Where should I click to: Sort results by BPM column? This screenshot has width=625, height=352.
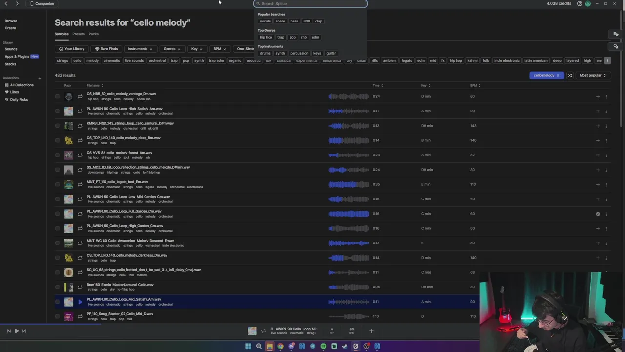tap(475, 86)
